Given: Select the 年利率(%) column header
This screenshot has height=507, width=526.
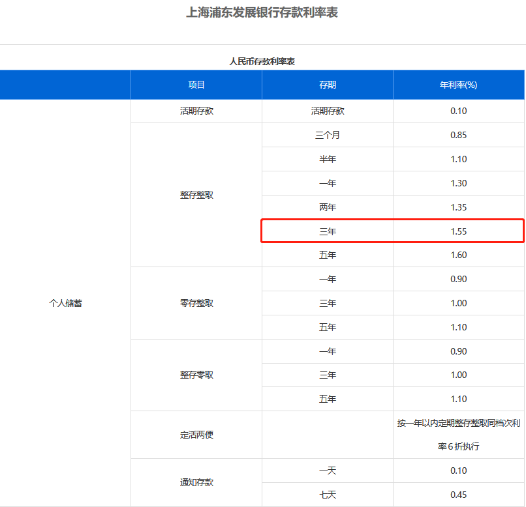Looking at the screenshot, I should point(459,85).
